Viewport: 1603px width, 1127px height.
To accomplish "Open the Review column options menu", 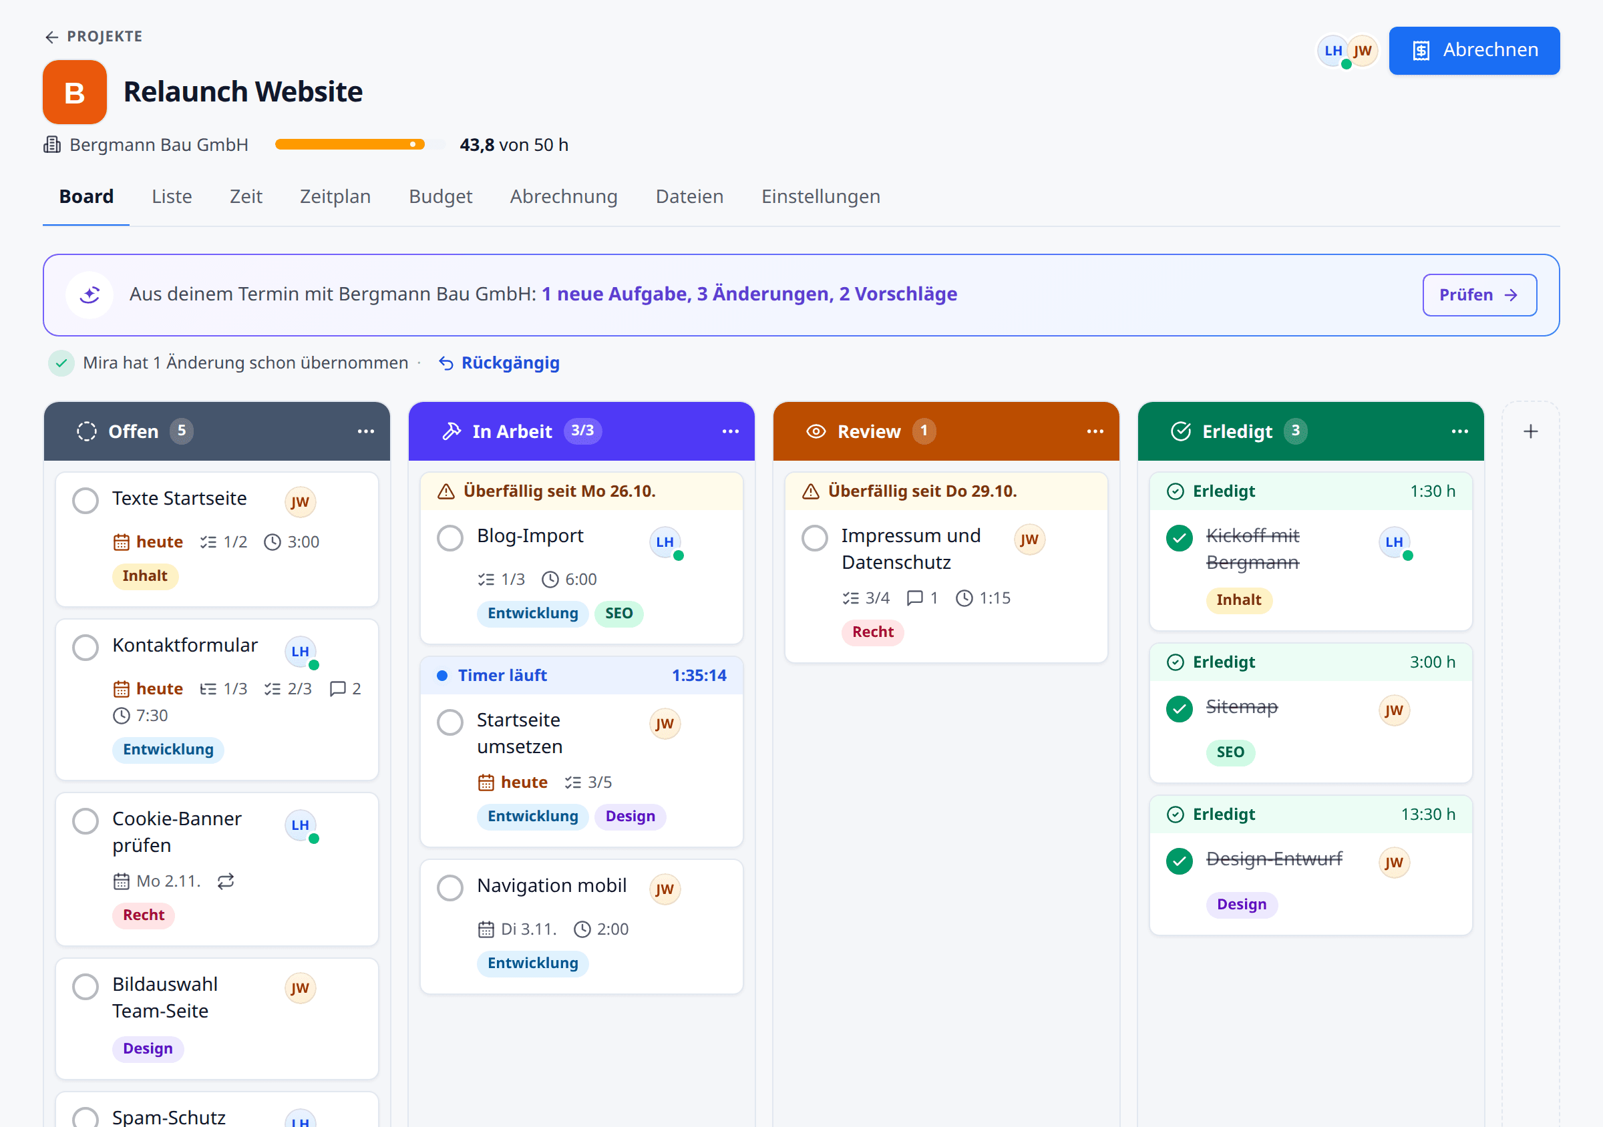I will 1095,431.
